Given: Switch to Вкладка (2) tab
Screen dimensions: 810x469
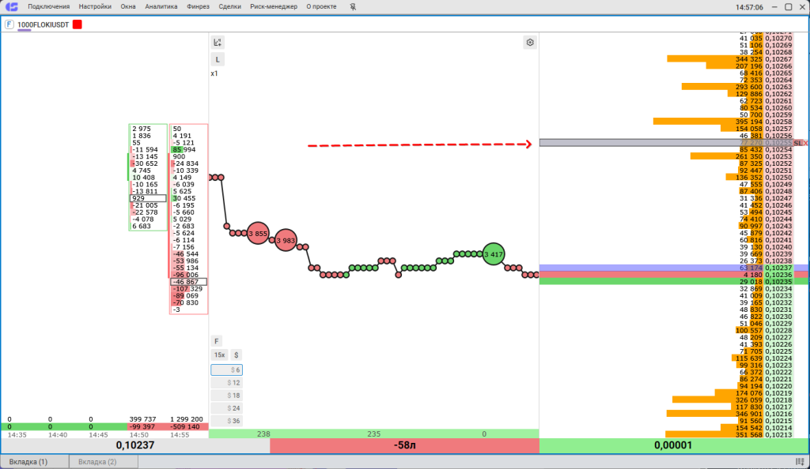Looking at the screenshot, I should tap(98, 461).
